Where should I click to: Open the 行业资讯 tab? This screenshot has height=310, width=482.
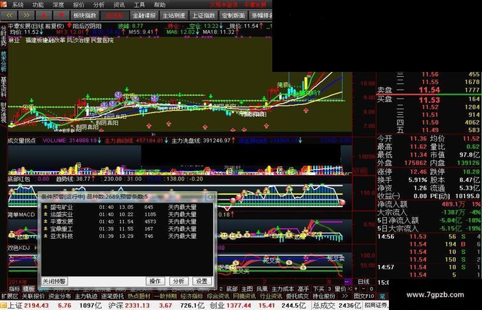(272, 296)
